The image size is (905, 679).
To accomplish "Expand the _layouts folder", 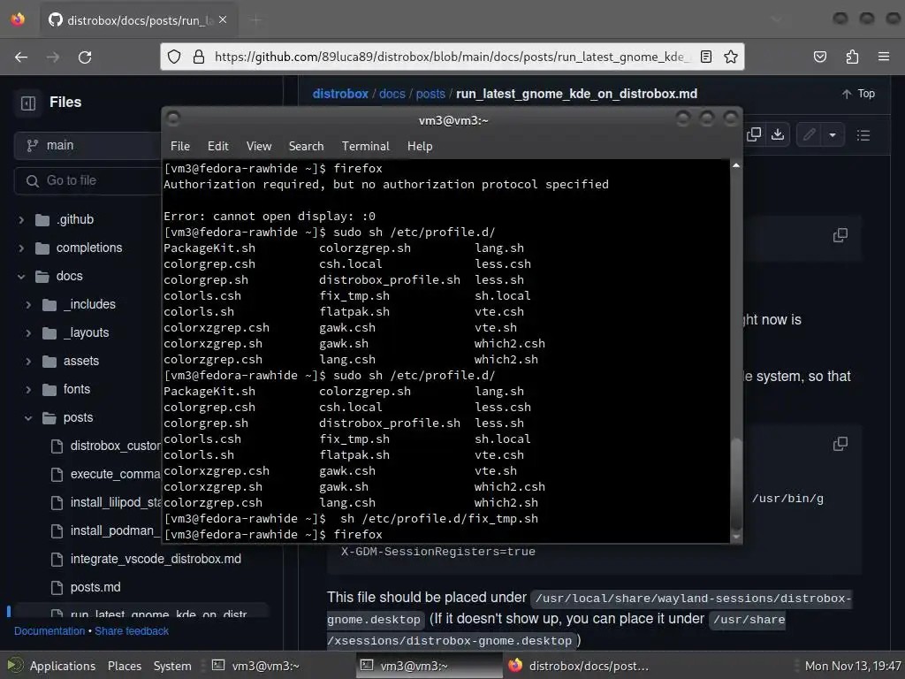I will 28,332.
